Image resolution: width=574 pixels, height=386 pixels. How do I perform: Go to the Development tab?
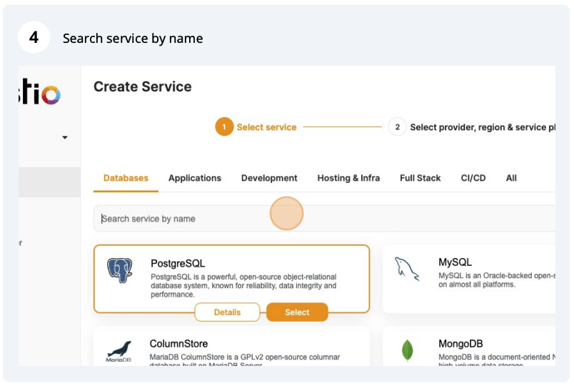(269, 178)
